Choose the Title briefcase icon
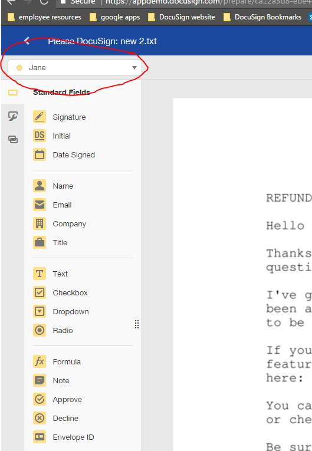The width and height of the screenshot is (312, 451). coord(40,242)
